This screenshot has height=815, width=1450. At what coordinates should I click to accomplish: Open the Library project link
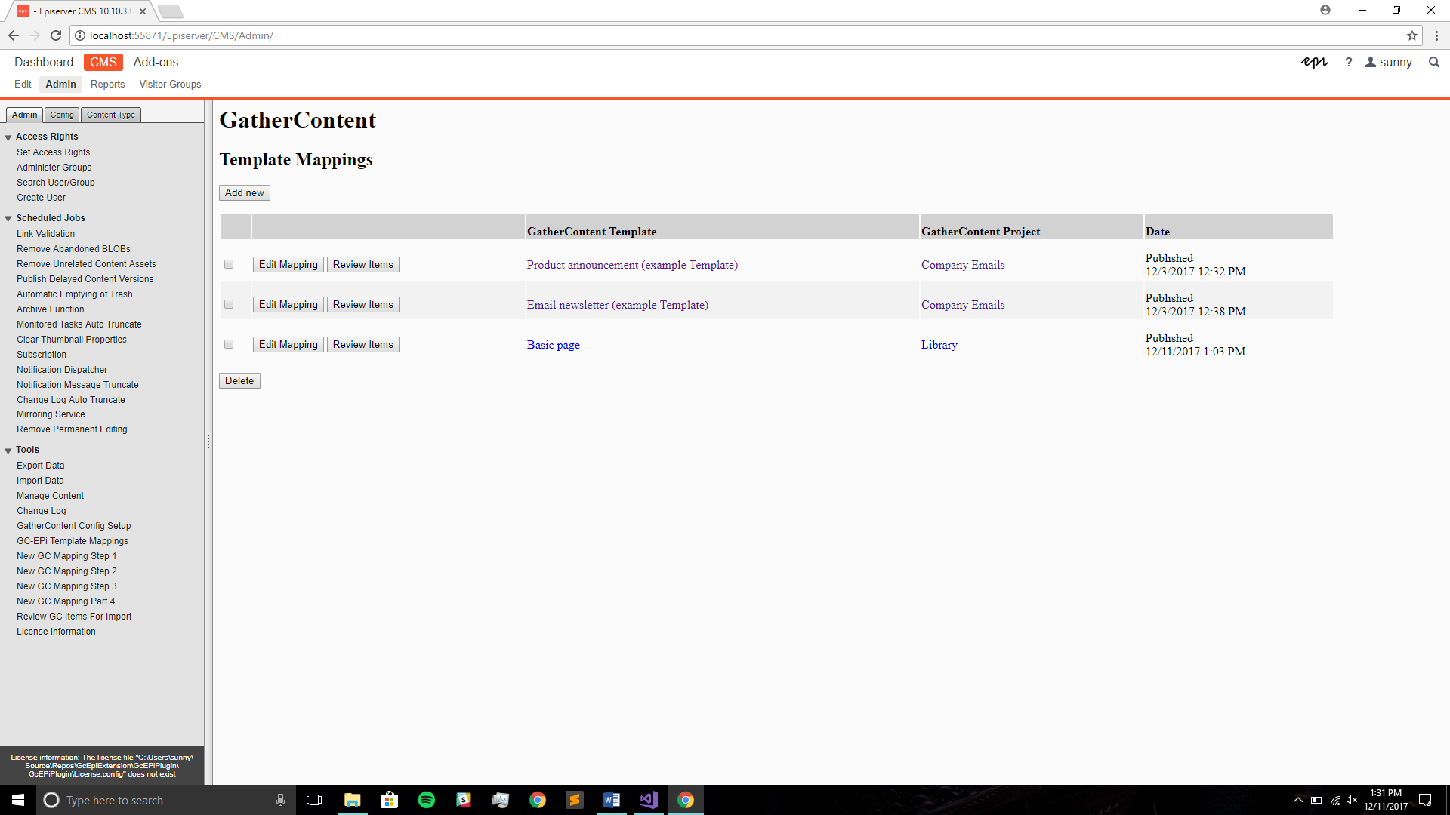[x=939, y=344]
